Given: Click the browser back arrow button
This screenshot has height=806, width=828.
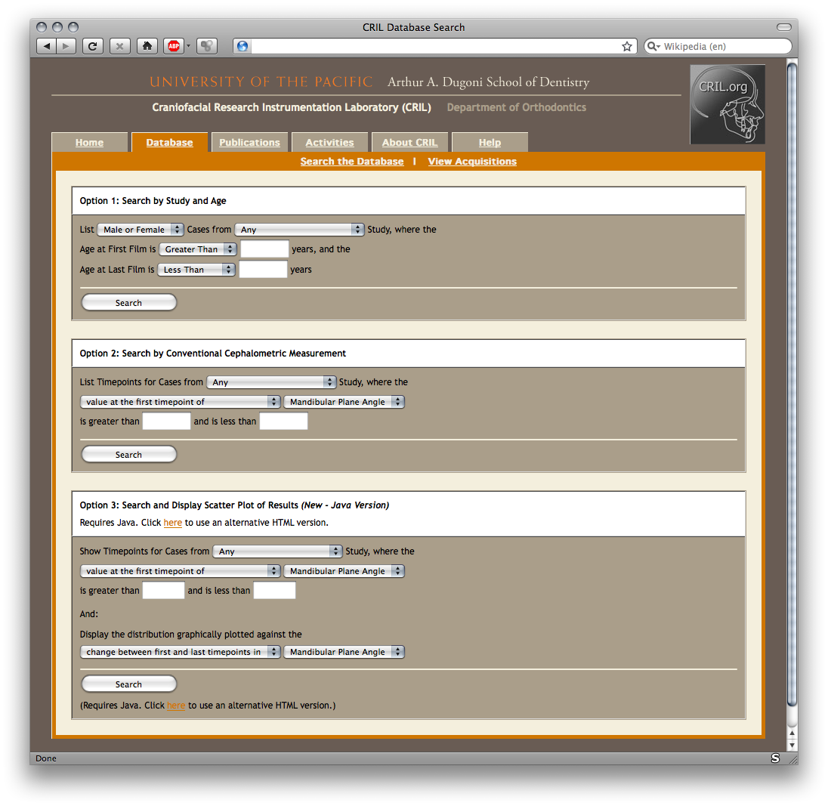Looking at the screenshot, I should click(47, 46).
